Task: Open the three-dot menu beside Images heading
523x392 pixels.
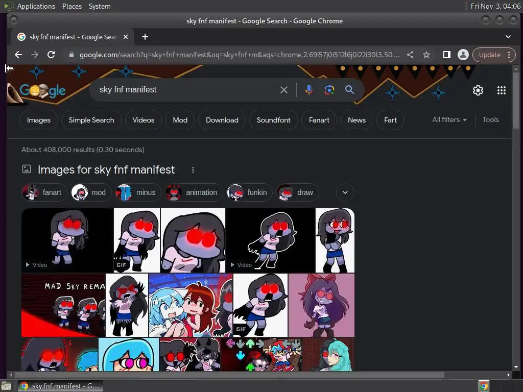Action: coord(193,170)
